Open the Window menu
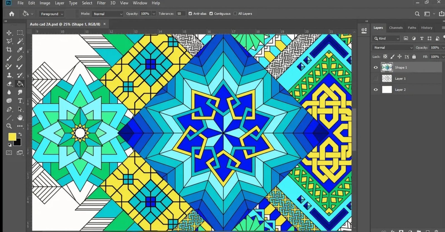 (x=140, y=3)
